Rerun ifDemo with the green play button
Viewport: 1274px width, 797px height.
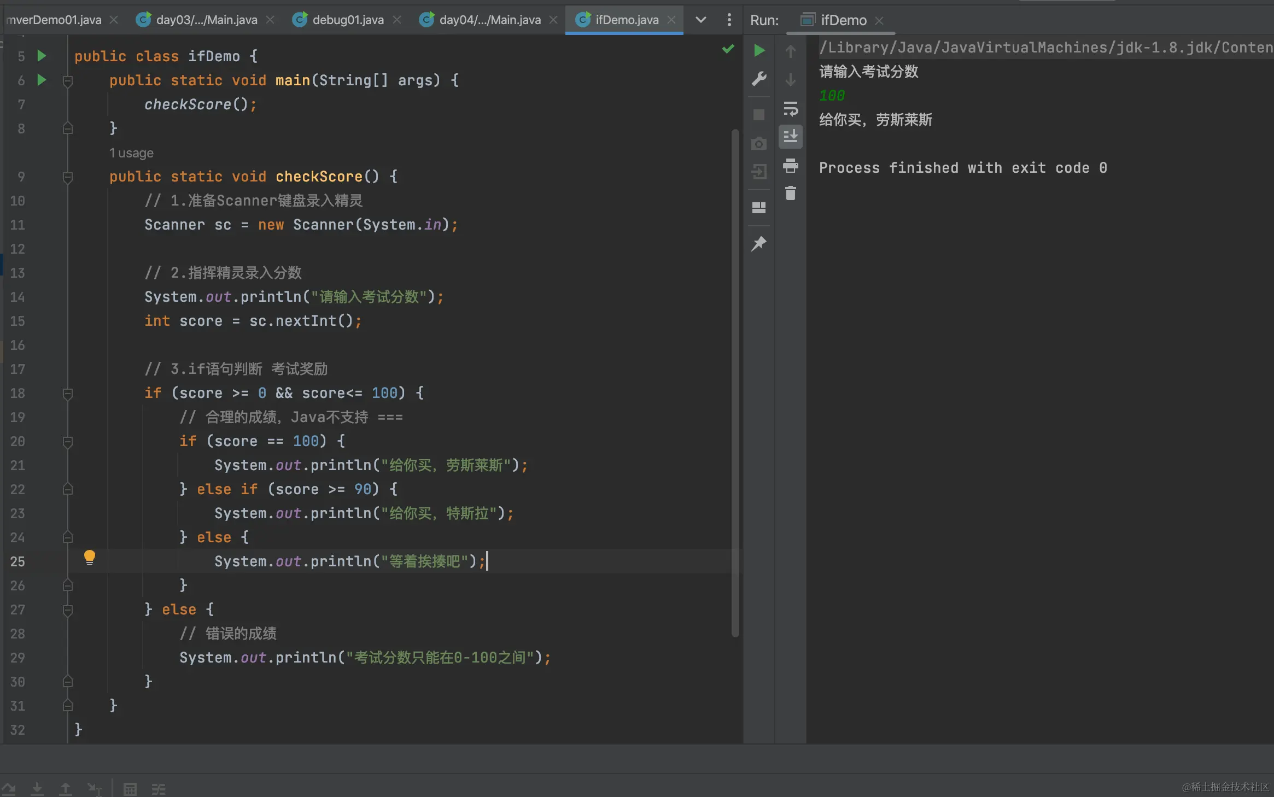[759, 50]
